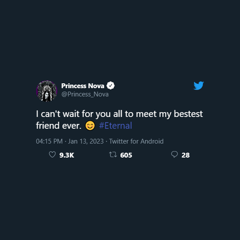Click the blue Twitter bird logo

(x=199, y=86)
